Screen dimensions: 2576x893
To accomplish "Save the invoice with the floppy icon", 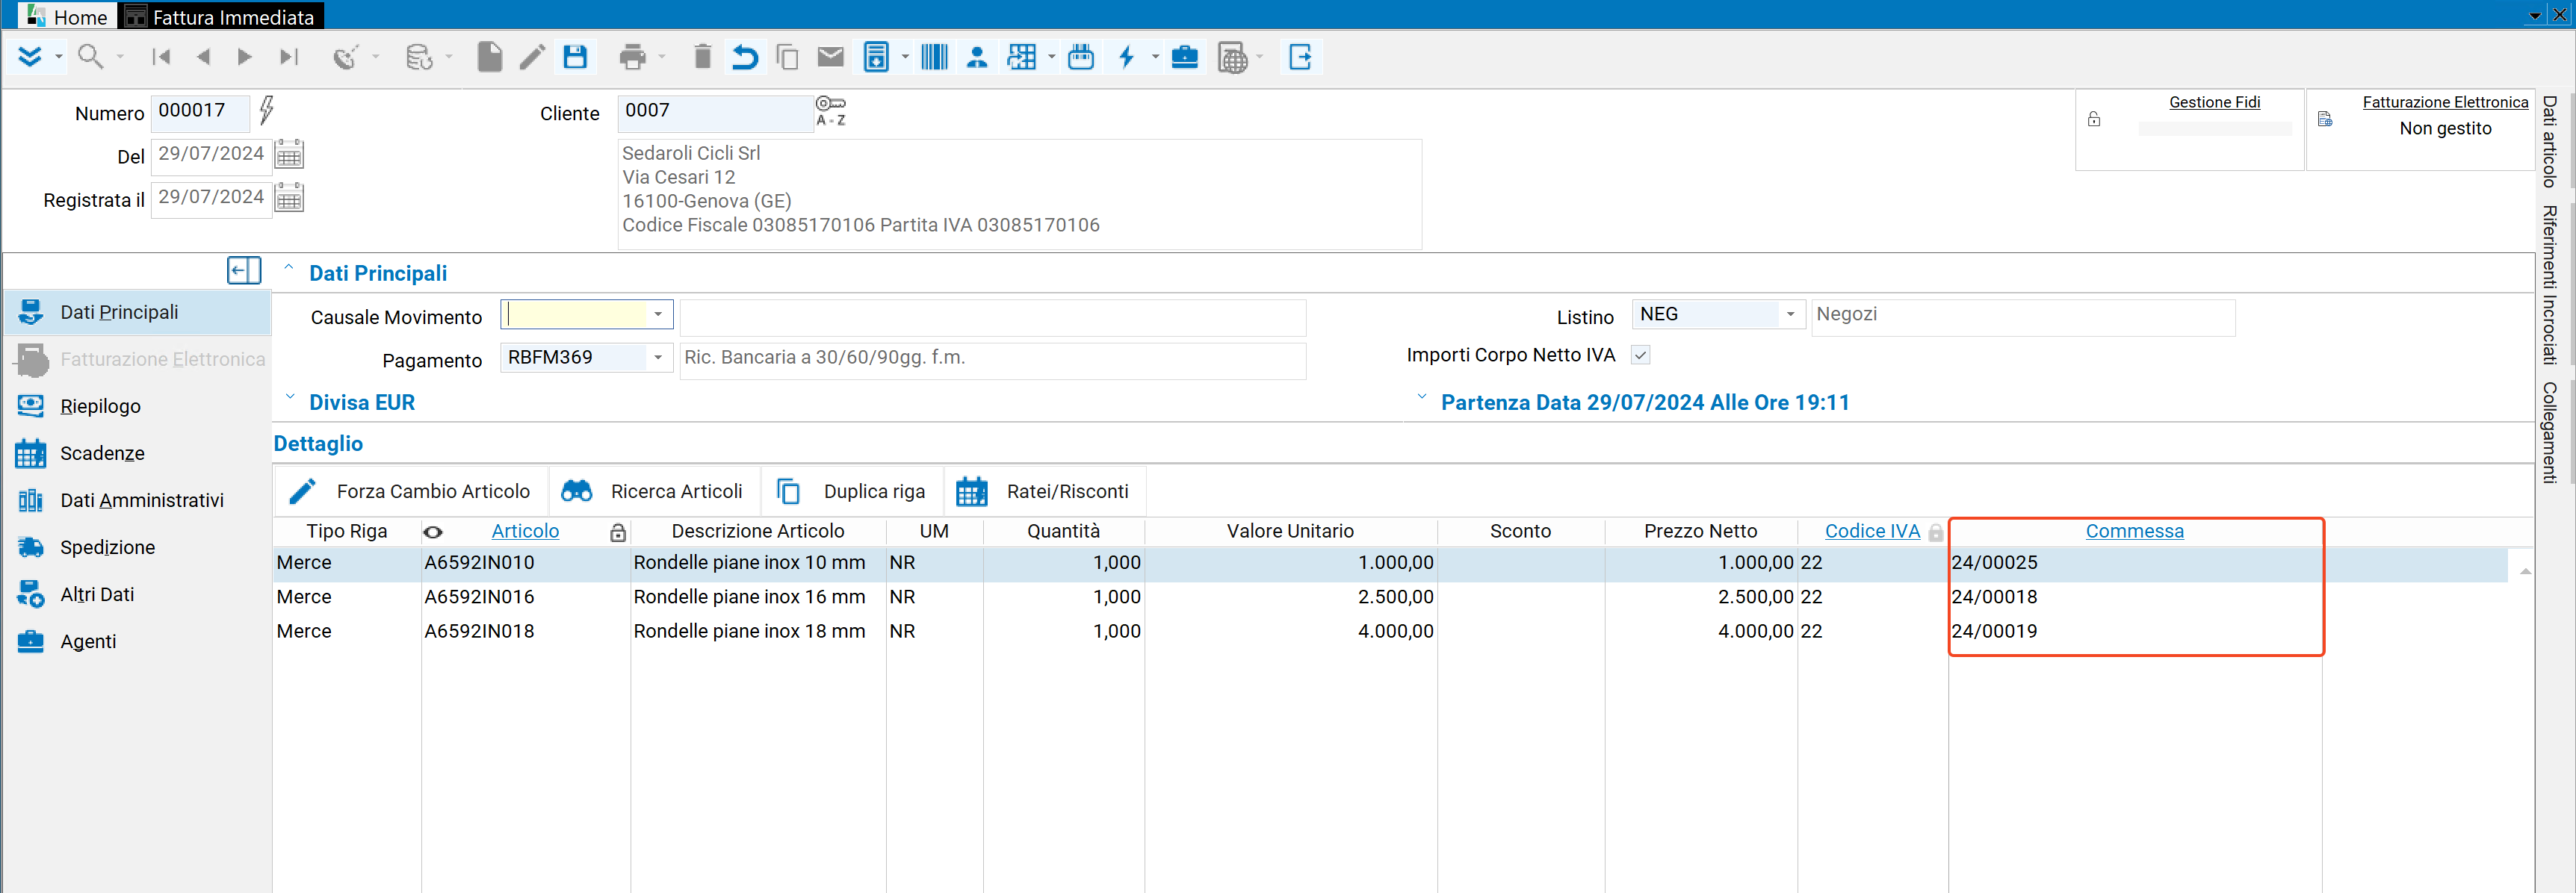I will click(575, 57).
